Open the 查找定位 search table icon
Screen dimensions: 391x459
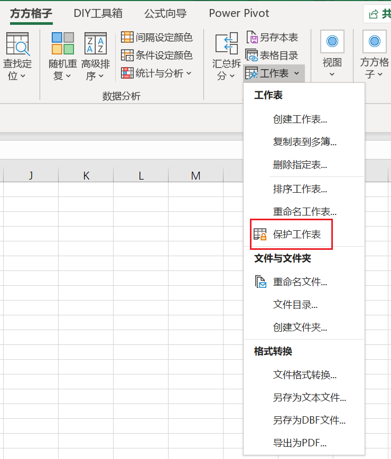tap(18, 44)
